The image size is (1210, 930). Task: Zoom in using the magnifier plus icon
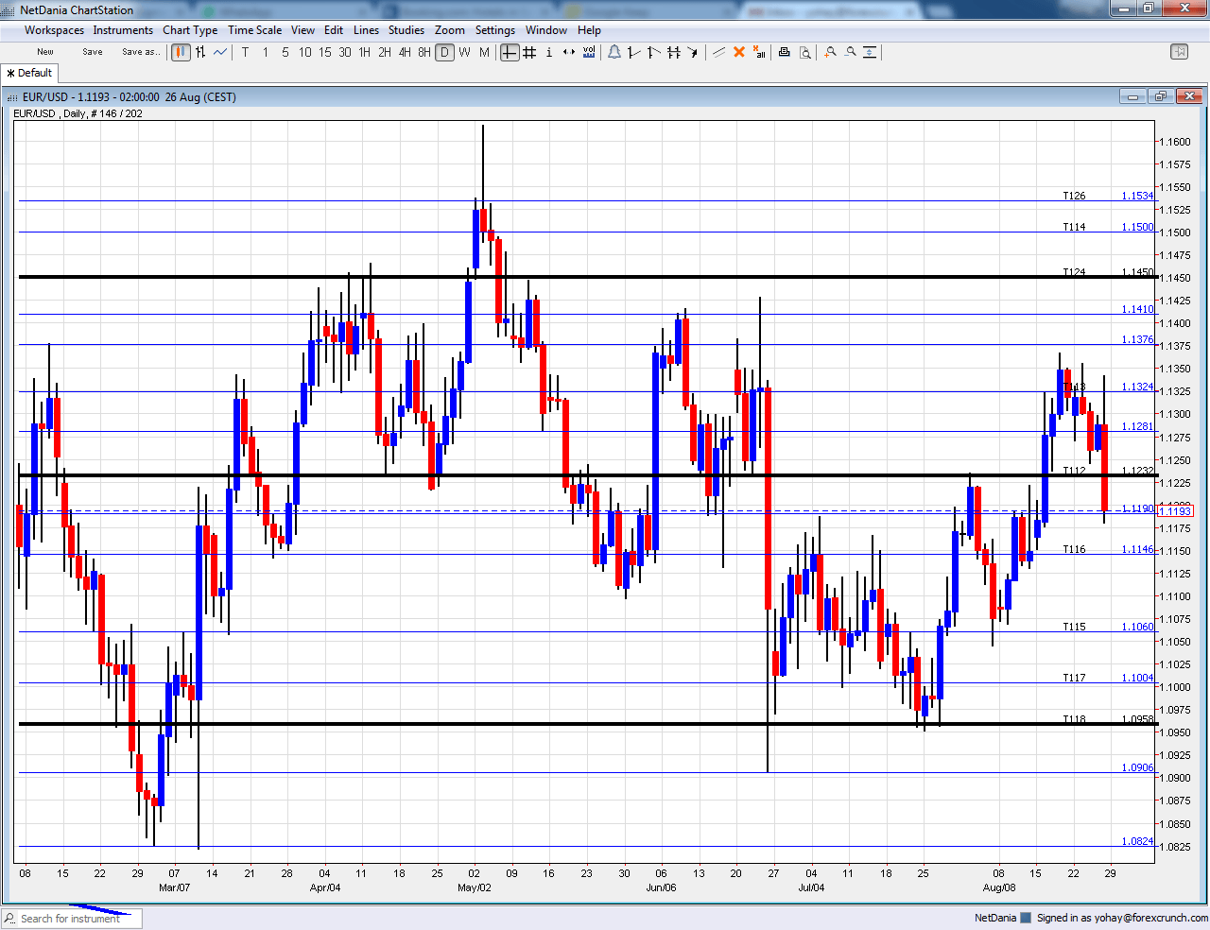coord(830,52)
